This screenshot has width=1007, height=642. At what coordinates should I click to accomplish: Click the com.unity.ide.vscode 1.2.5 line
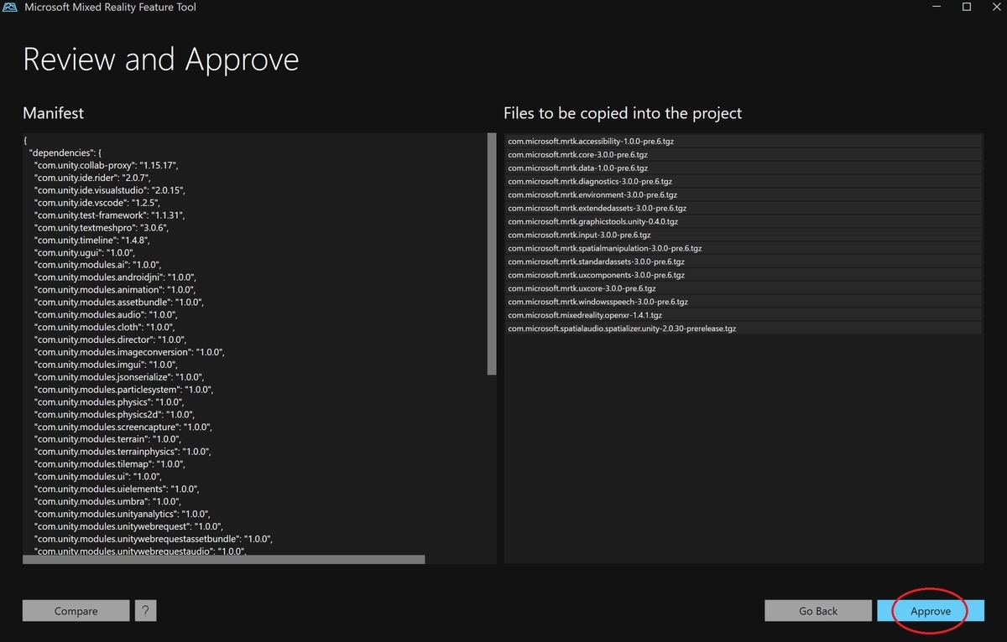click(97, 203)
